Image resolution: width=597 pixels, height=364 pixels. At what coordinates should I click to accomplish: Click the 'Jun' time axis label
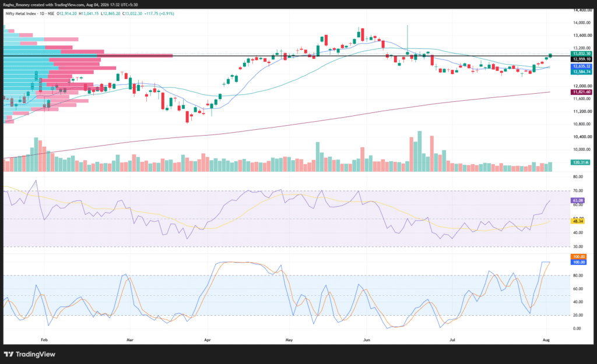[x=367, y=340]
